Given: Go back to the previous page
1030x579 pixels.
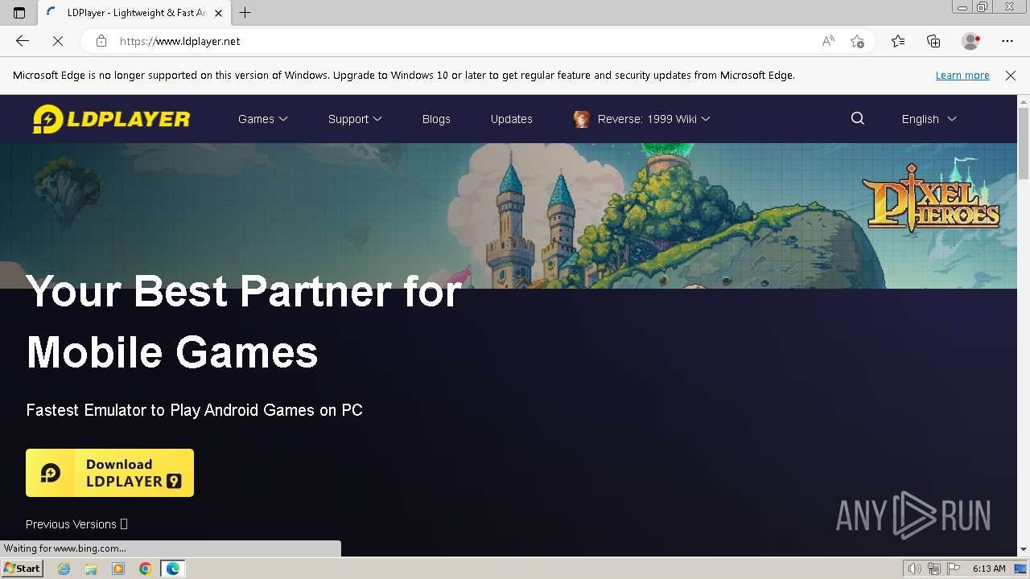Looking at the screenshot, I should pyautogui.click(x=23, y=41).
